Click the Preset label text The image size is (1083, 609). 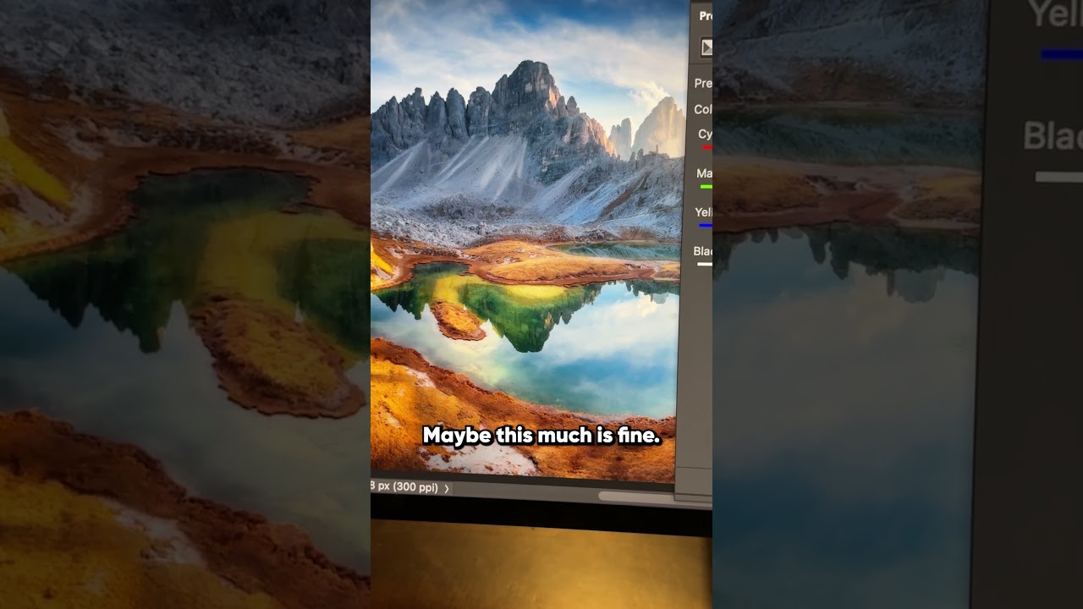704,83
